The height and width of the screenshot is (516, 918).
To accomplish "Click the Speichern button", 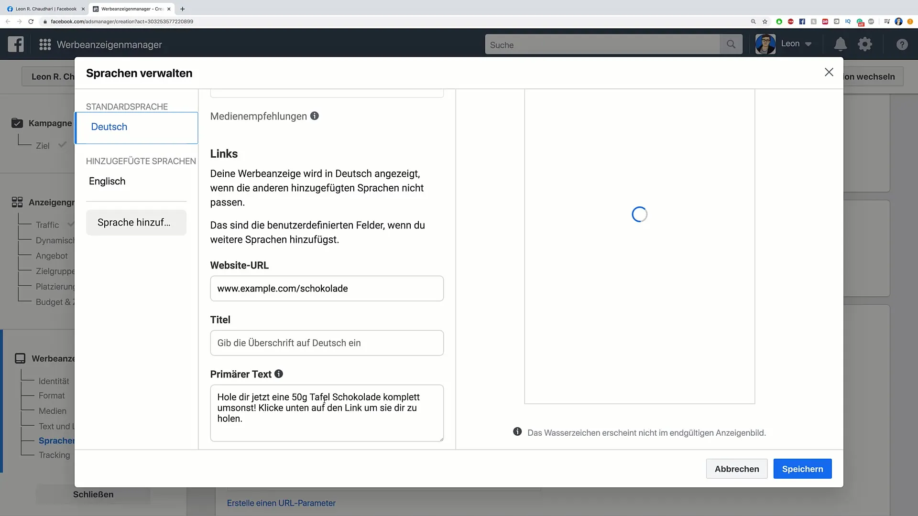I will 802,469.
